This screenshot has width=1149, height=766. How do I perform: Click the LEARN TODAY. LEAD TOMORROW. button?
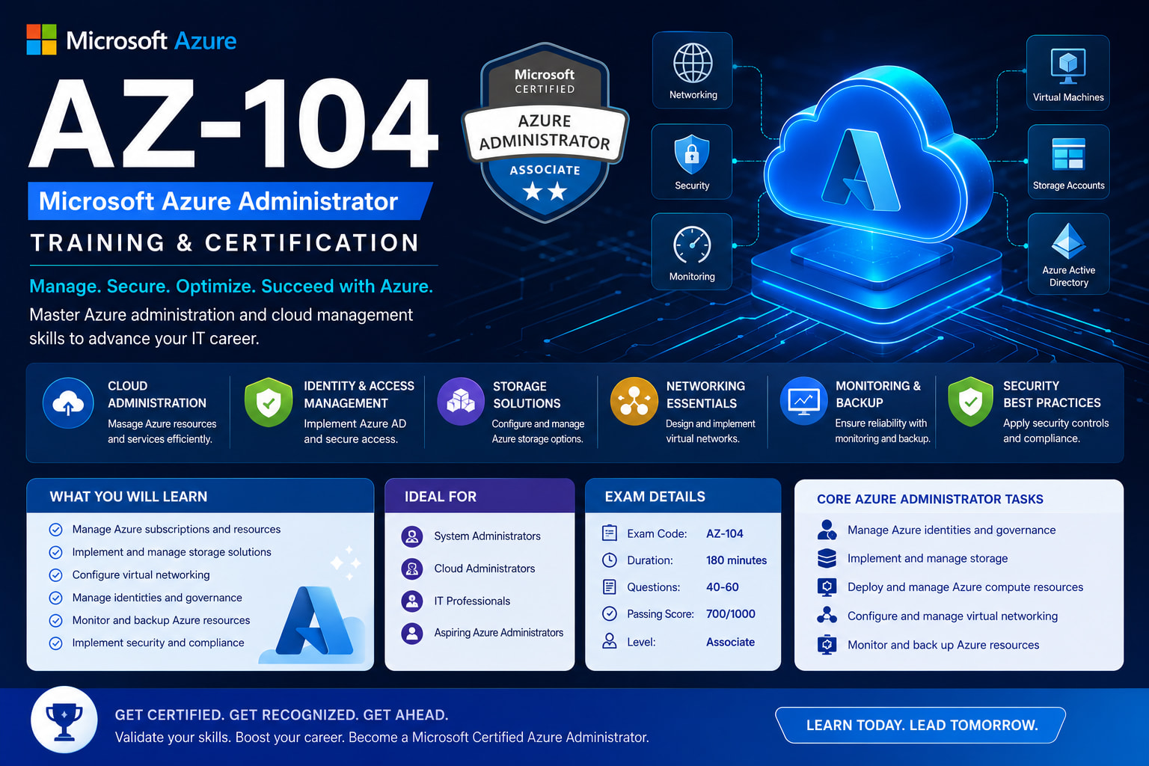tap(921, 725)
